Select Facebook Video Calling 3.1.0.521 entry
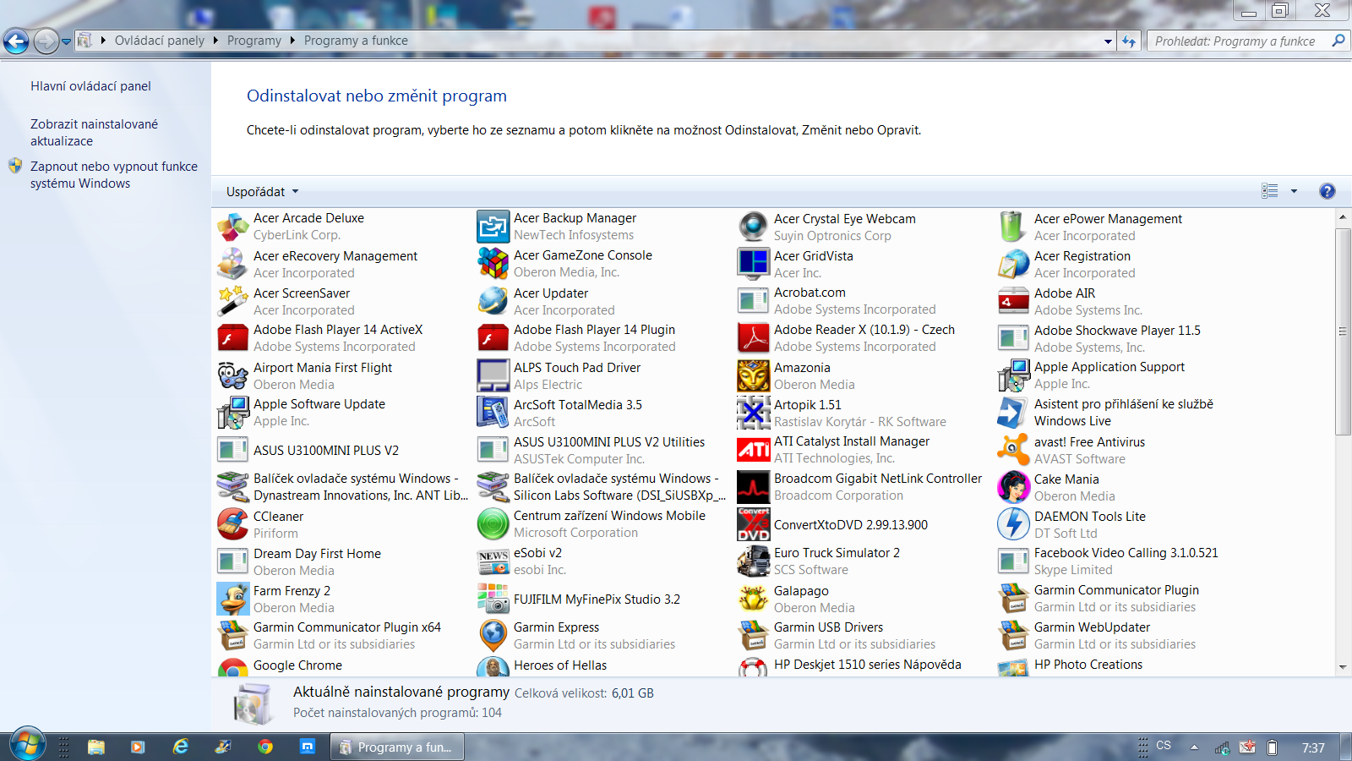Screen dimensions: 1352x761 tap(1126, 561)
